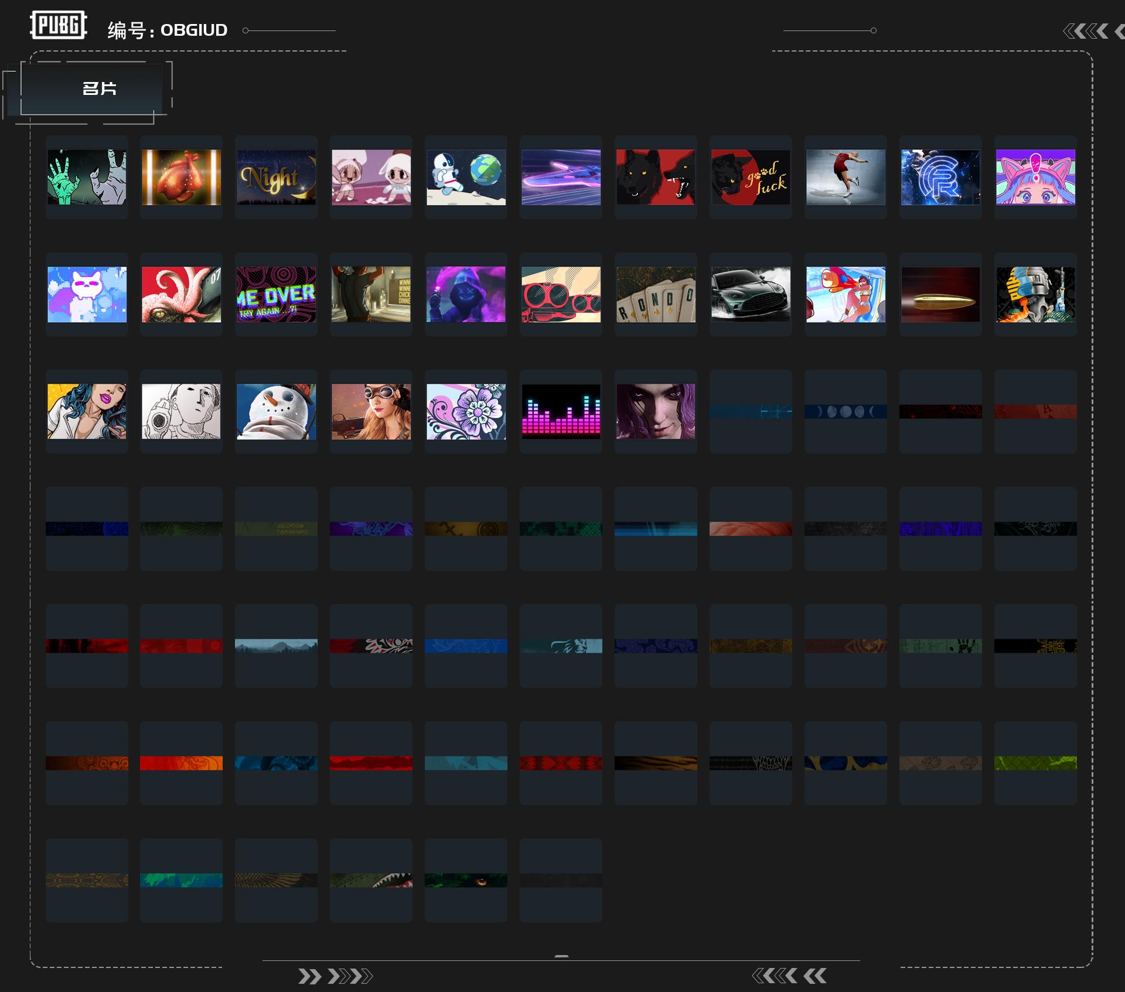This screenshot has height=992, width=1125.
Task: Click the top-right left-pointing chevron arrows
Action: tap(1086, 31)
